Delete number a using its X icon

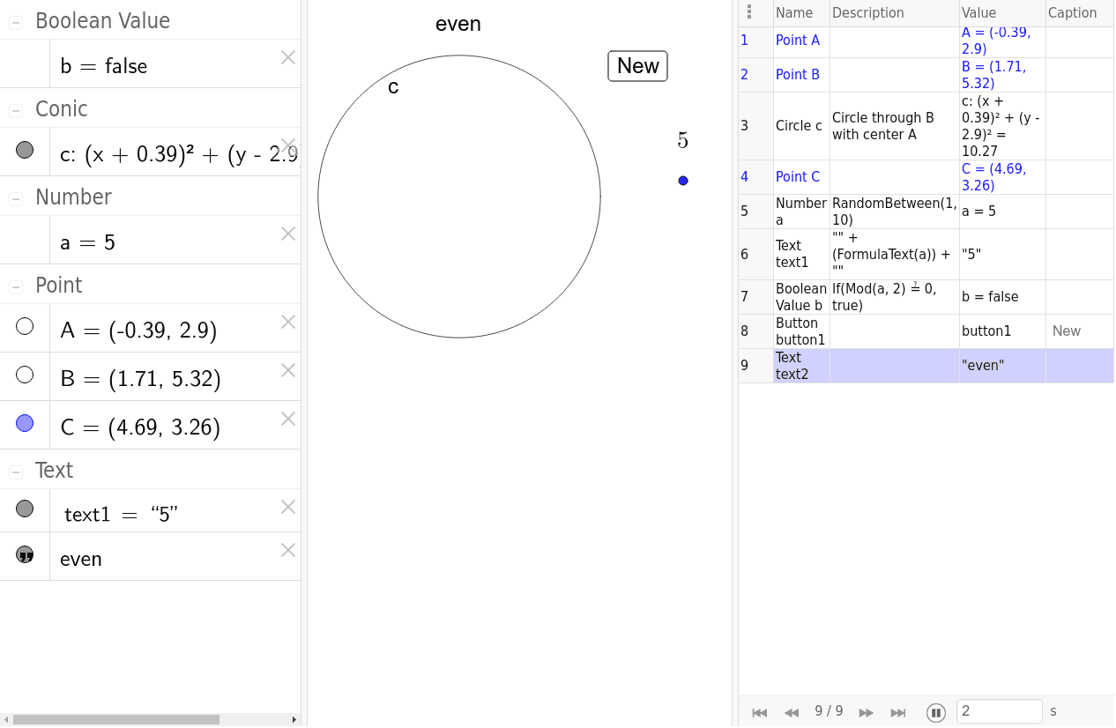coord(287,234)
